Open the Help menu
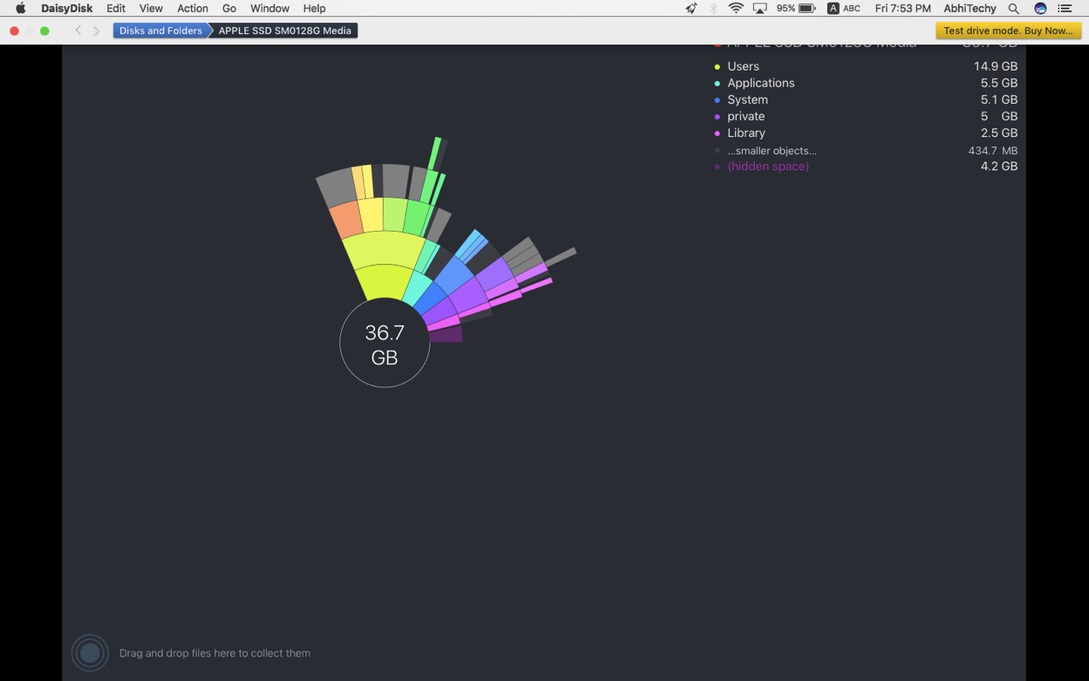 [314, 9]
